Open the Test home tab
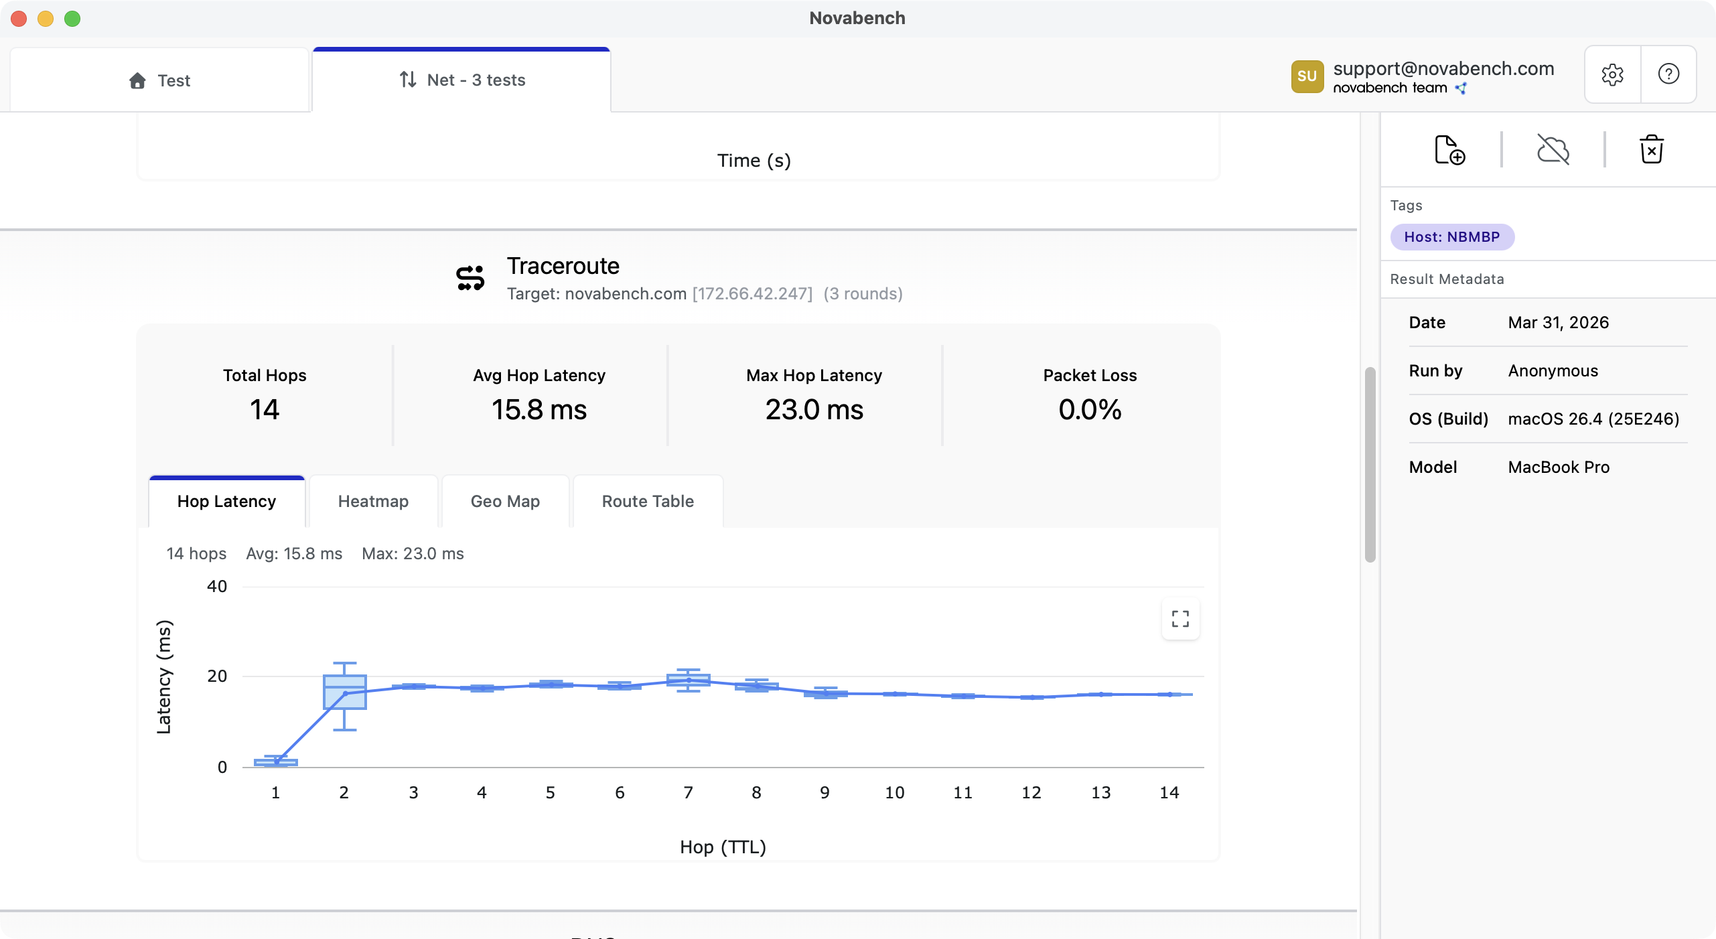The image size is (1716, 939). click(x=159, y=80)
